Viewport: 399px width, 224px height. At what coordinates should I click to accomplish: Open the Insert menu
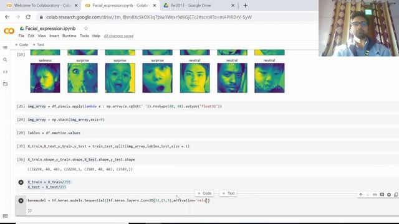pos(54,36)
